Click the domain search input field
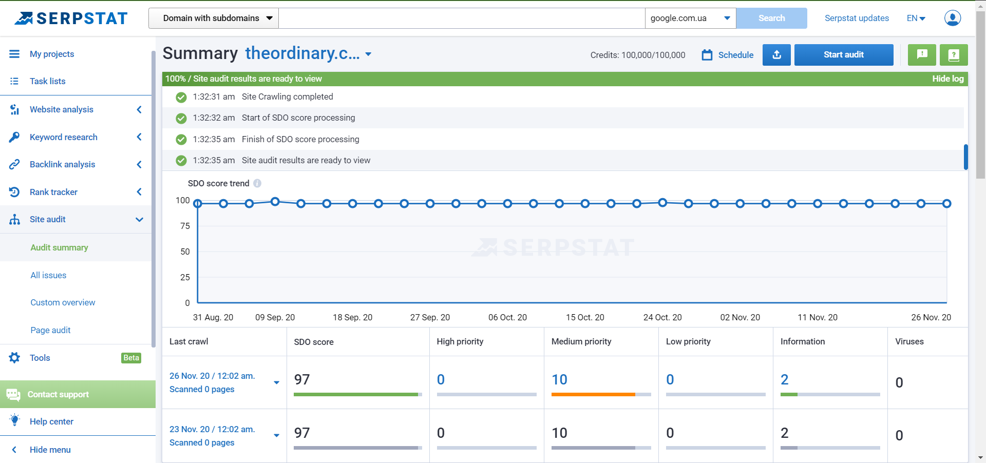 coord(462,18)
